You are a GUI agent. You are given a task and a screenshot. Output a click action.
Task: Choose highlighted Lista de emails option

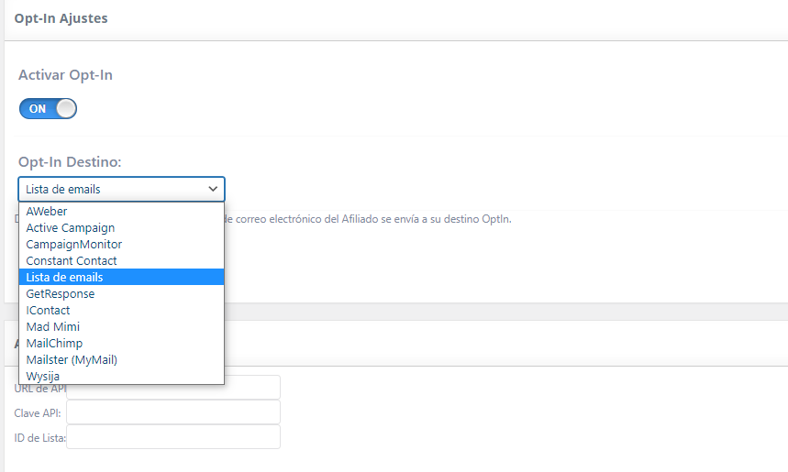click(x=121, y=277)
